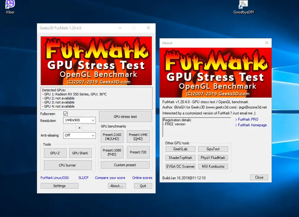Run the Preset:2160 (4K/UHD) benchmark
This screenshot has height=217, width=299.
click(x=112, y=137)
